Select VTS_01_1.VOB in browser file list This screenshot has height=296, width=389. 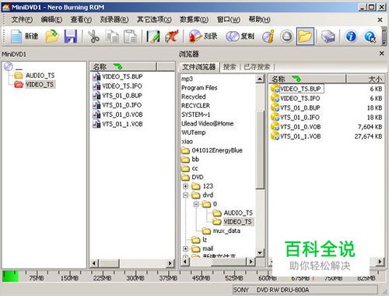(296, 136)
